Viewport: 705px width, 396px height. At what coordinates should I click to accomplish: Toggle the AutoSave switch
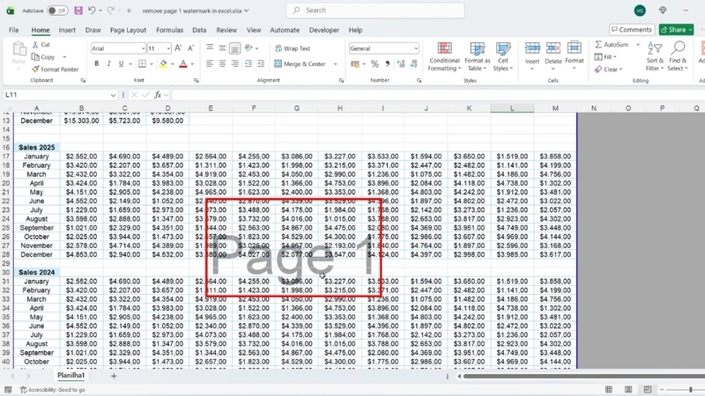pyautogui.click(x=57, y=11)
